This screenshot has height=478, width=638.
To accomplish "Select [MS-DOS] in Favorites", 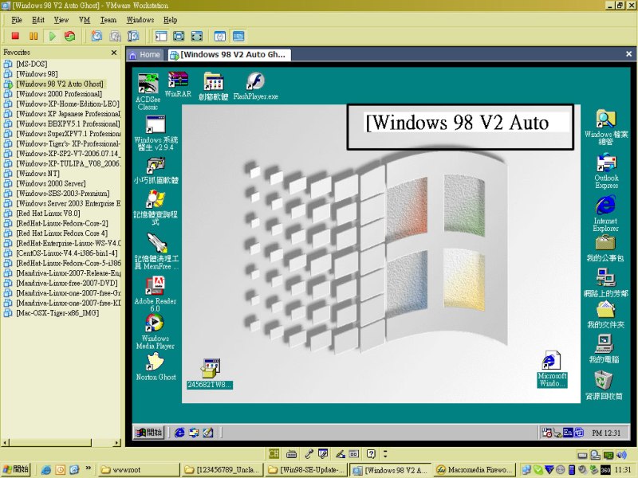I will [31, 64].
